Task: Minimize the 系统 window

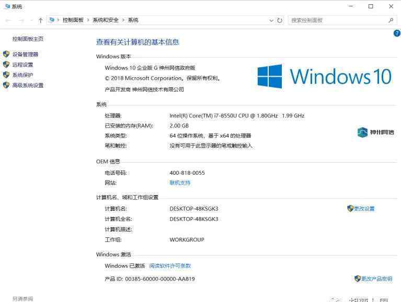Action: 351,6
